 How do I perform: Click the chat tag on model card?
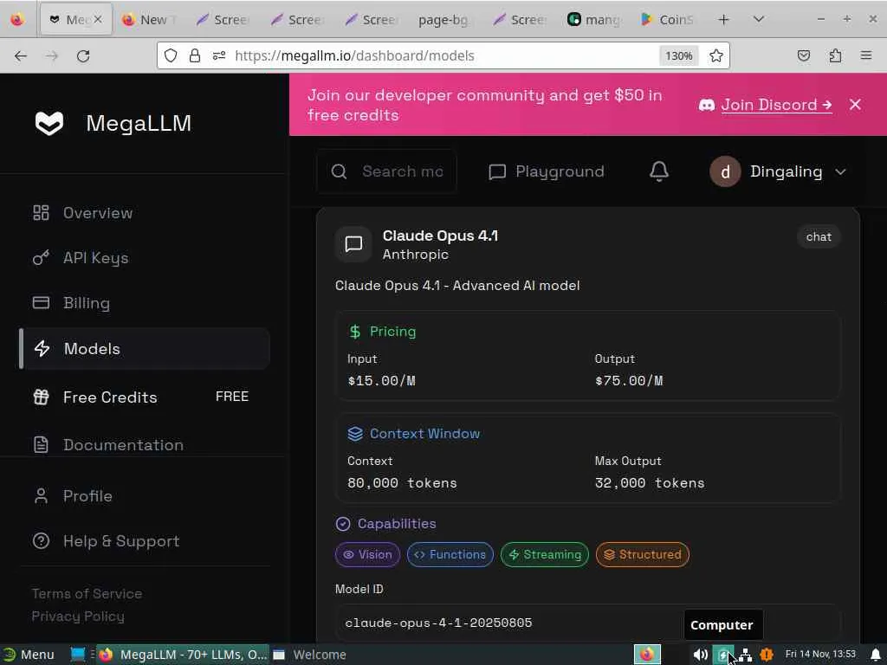tap(819, 237)
